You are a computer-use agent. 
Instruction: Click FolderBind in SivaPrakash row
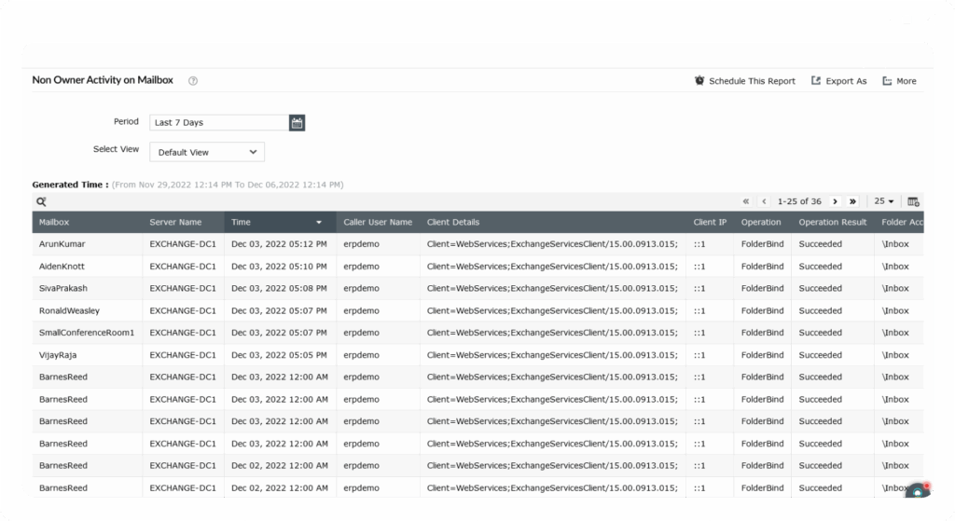763,289
